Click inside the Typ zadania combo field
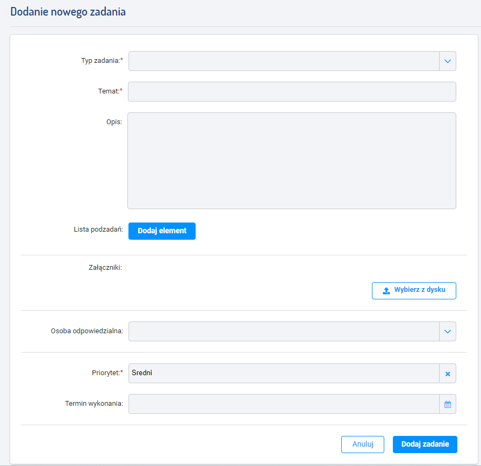Viewport: 481px width, 466px height. point(284,61)
